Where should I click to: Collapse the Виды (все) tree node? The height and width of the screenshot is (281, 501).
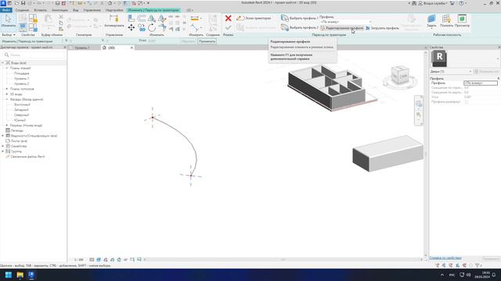pos(3,62)
